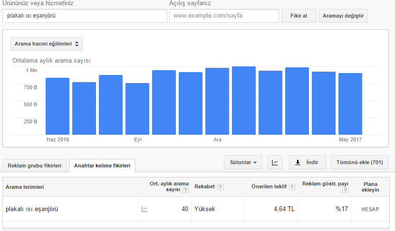Click the Eyl month chart bar
This screenshot has height=231, width=395.
[137, 109]
